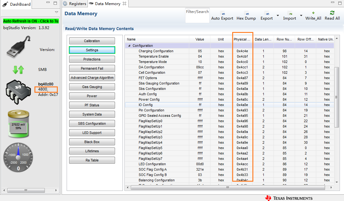Click the battery voltage gauge icon
The image size is (344, 201).
[x=18, y=124]
